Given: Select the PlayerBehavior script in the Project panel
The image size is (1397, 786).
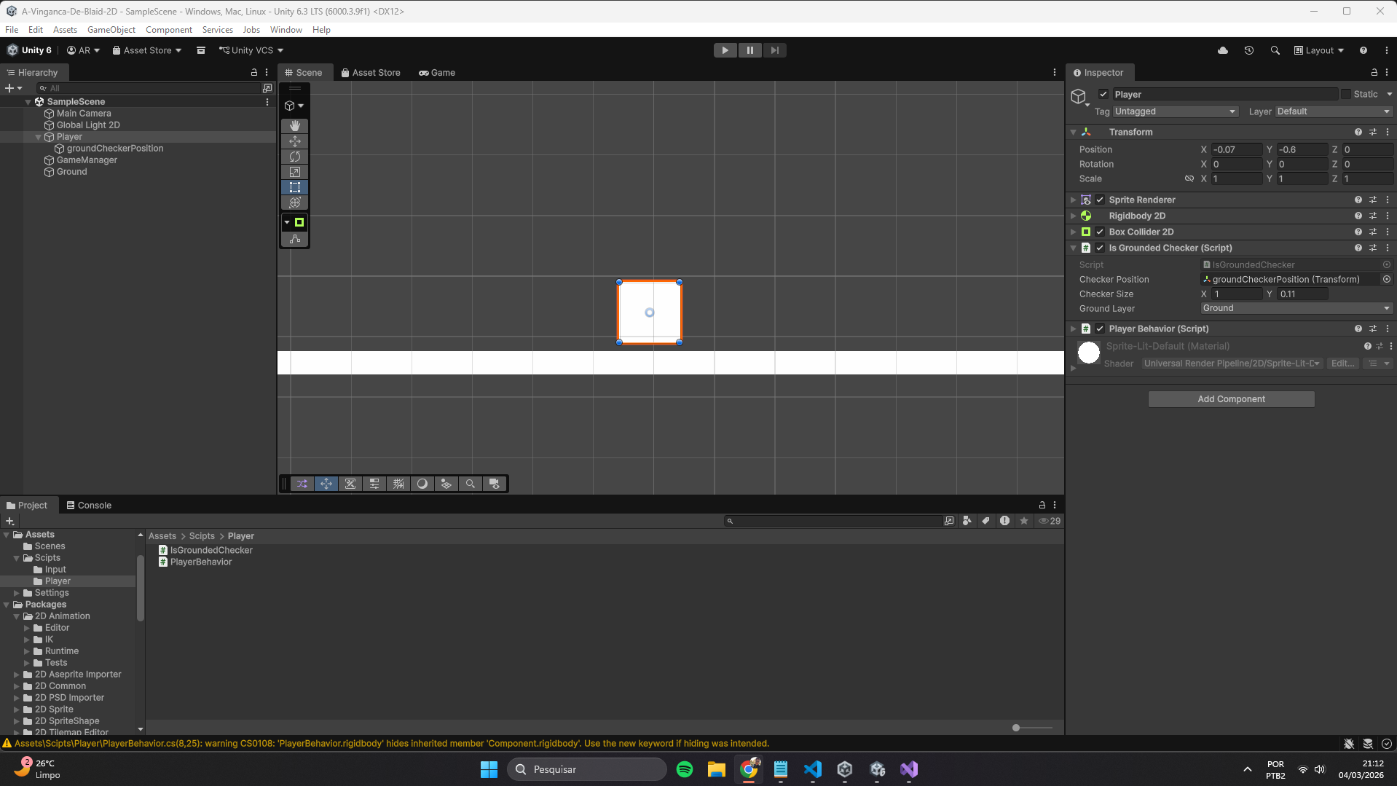Looking at the screenshot, I should pyautogui.click(x=201, y=562).
